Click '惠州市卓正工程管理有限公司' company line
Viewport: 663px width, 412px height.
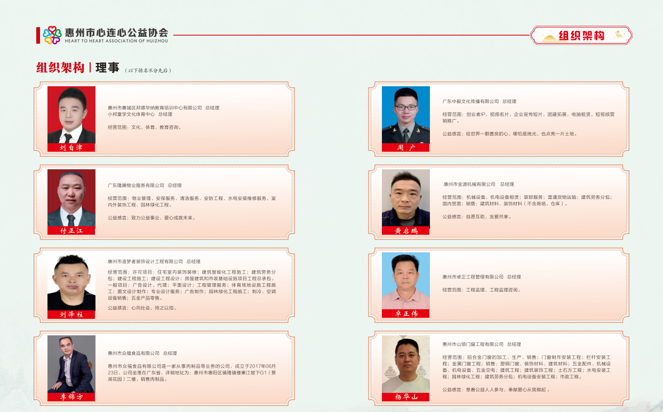pos(482,277)
